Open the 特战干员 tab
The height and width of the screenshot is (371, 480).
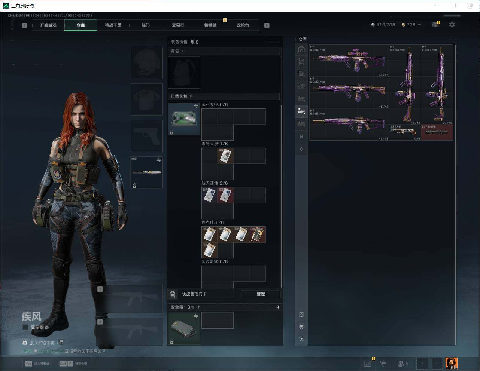pos(113,25)
